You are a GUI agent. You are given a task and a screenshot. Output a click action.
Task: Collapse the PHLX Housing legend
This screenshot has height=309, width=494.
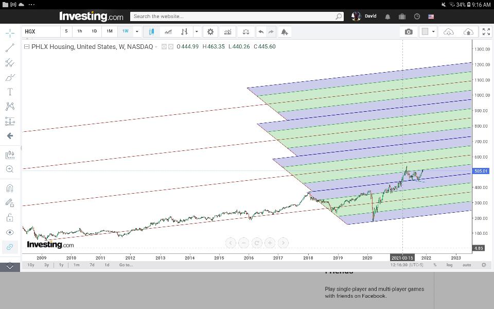(x=27, y=47)
